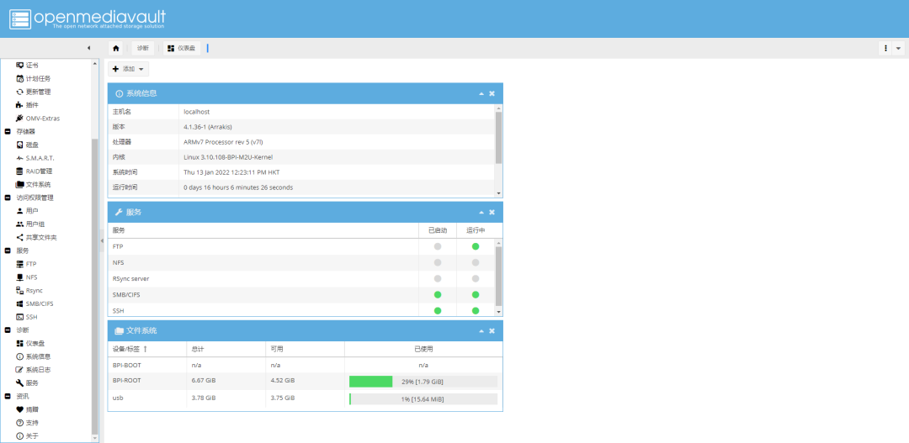Select the 4.1.36-1 (Arrakis) version value
Viewport: 909px width, 443px height.
click(208, 127)
